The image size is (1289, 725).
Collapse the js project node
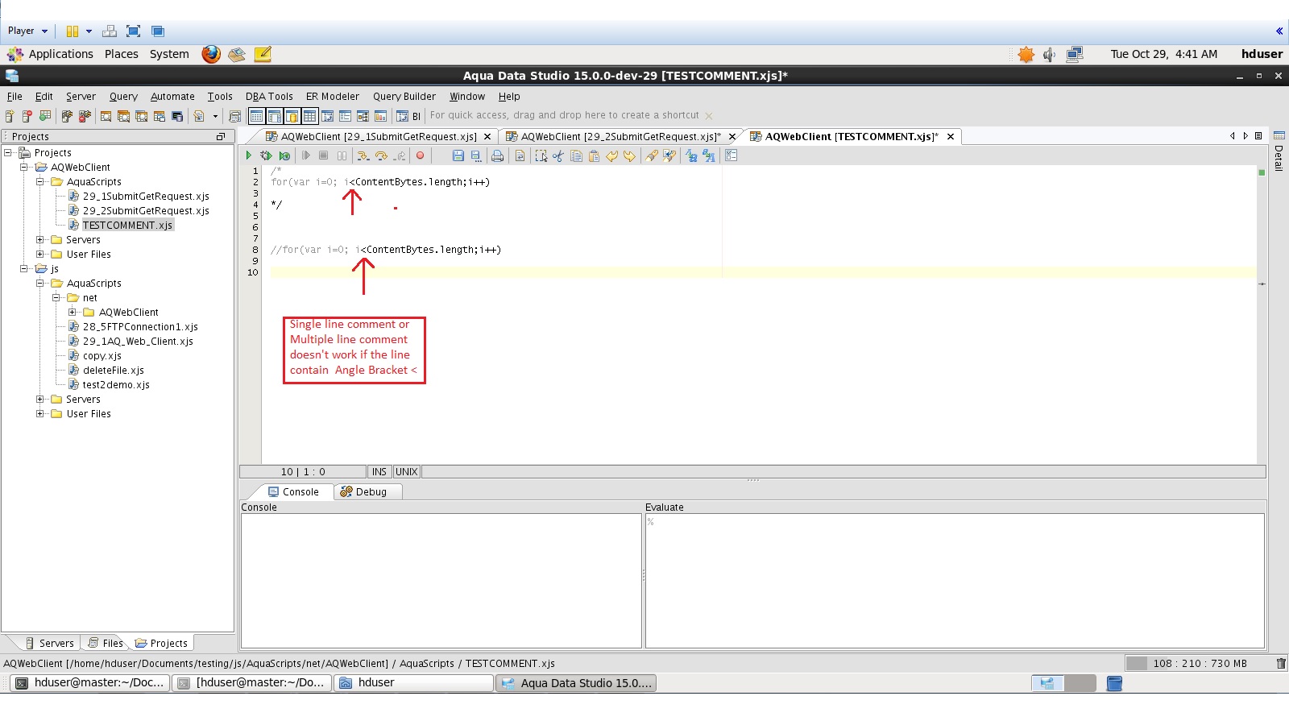[24, 269]
